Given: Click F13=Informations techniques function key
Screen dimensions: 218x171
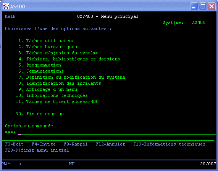Looking at the screenshot, I should click(169, 144).
